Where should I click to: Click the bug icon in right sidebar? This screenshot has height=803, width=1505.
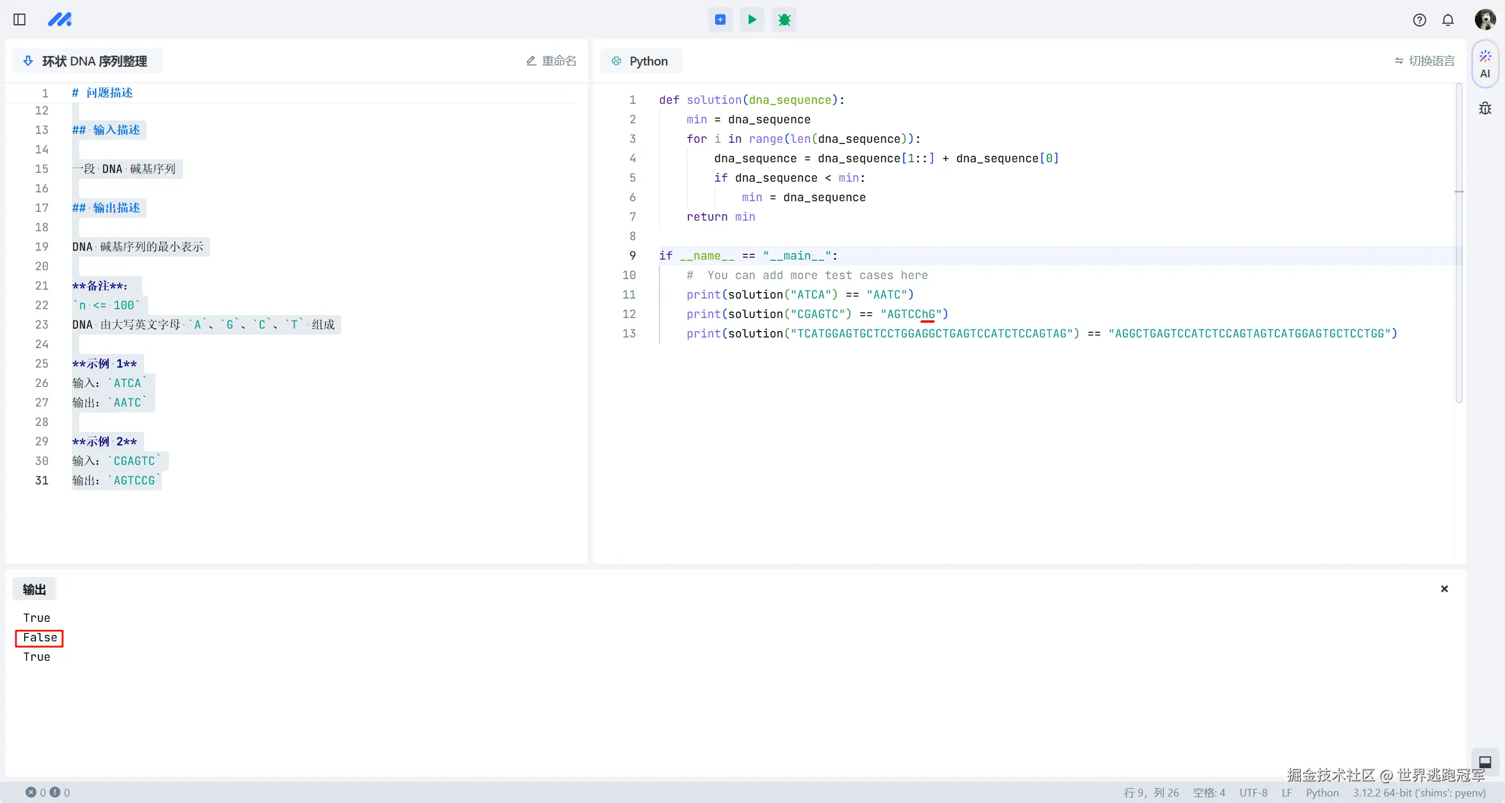click(1485, 109)
